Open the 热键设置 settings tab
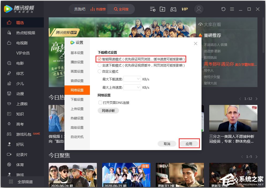The height and width of the screenshot is (188, 266). (77, 118)
